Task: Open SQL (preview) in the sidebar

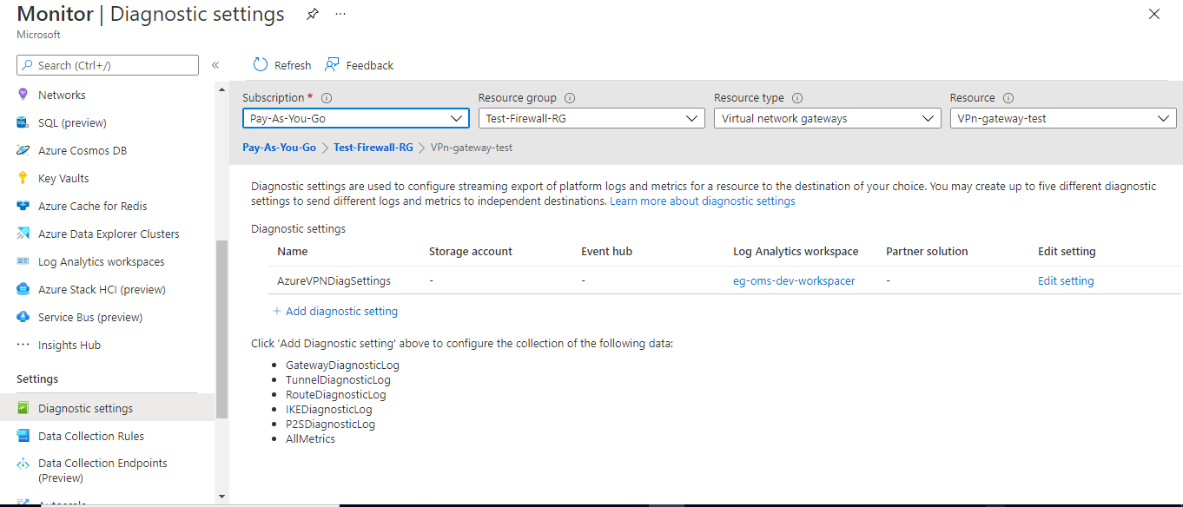Action: 72,122
